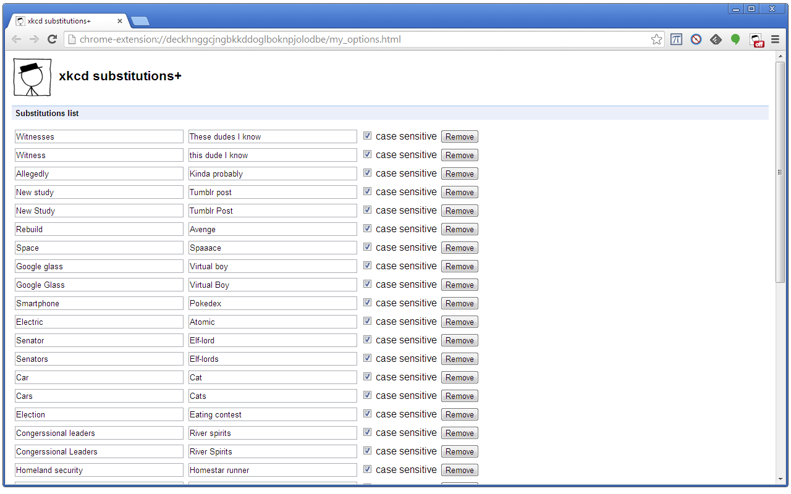The image size is (791, 494).
Task: Click the 'Google Glass' input field
Action: coord(99,285)
